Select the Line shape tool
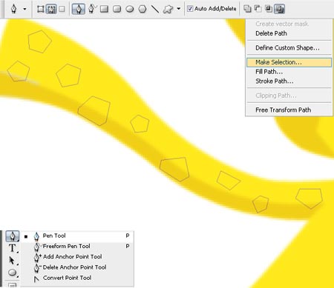This screenshot has height=288, width=334. [155, 9]
